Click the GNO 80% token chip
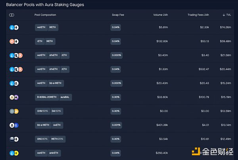 pos(42,139)
